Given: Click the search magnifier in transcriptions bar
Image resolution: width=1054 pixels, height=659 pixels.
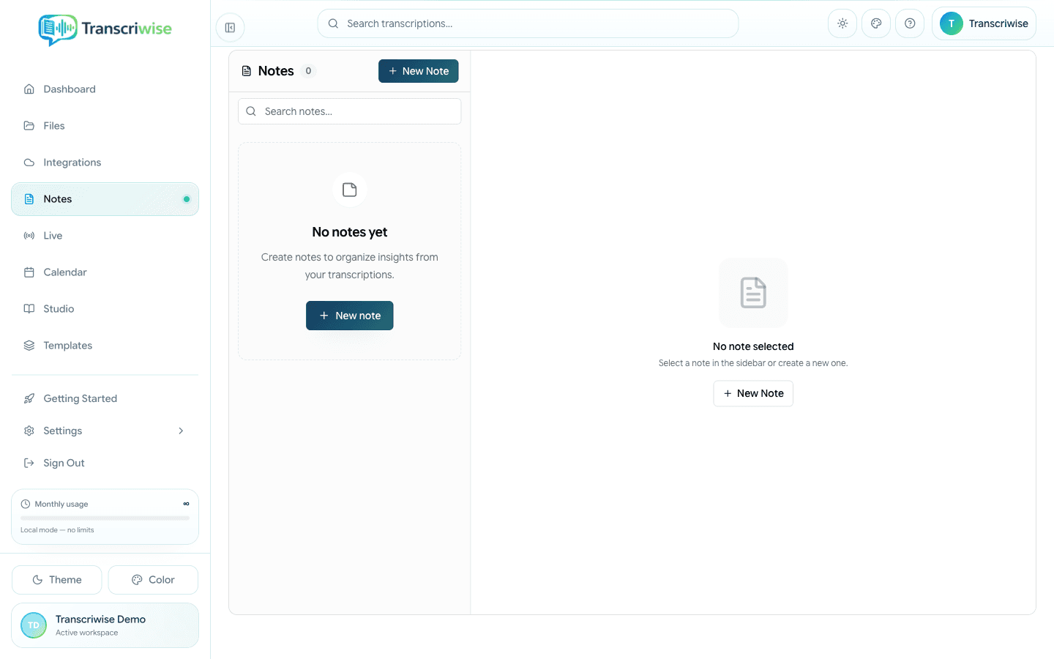Looking at the screenshot, I should (333, 23).
